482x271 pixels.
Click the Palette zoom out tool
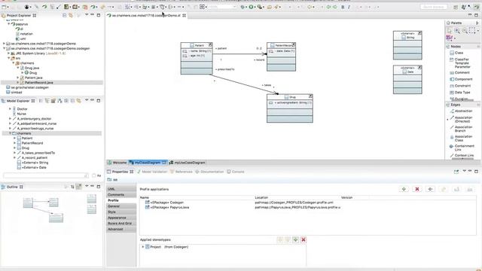465,30
